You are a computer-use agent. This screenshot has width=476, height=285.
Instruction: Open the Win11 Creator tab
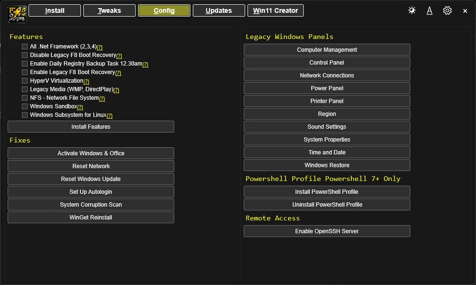coord(275,10)
